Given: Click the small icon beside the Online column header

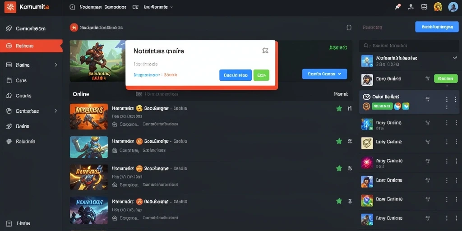Looking at the screenshot, I should [139, 94].
